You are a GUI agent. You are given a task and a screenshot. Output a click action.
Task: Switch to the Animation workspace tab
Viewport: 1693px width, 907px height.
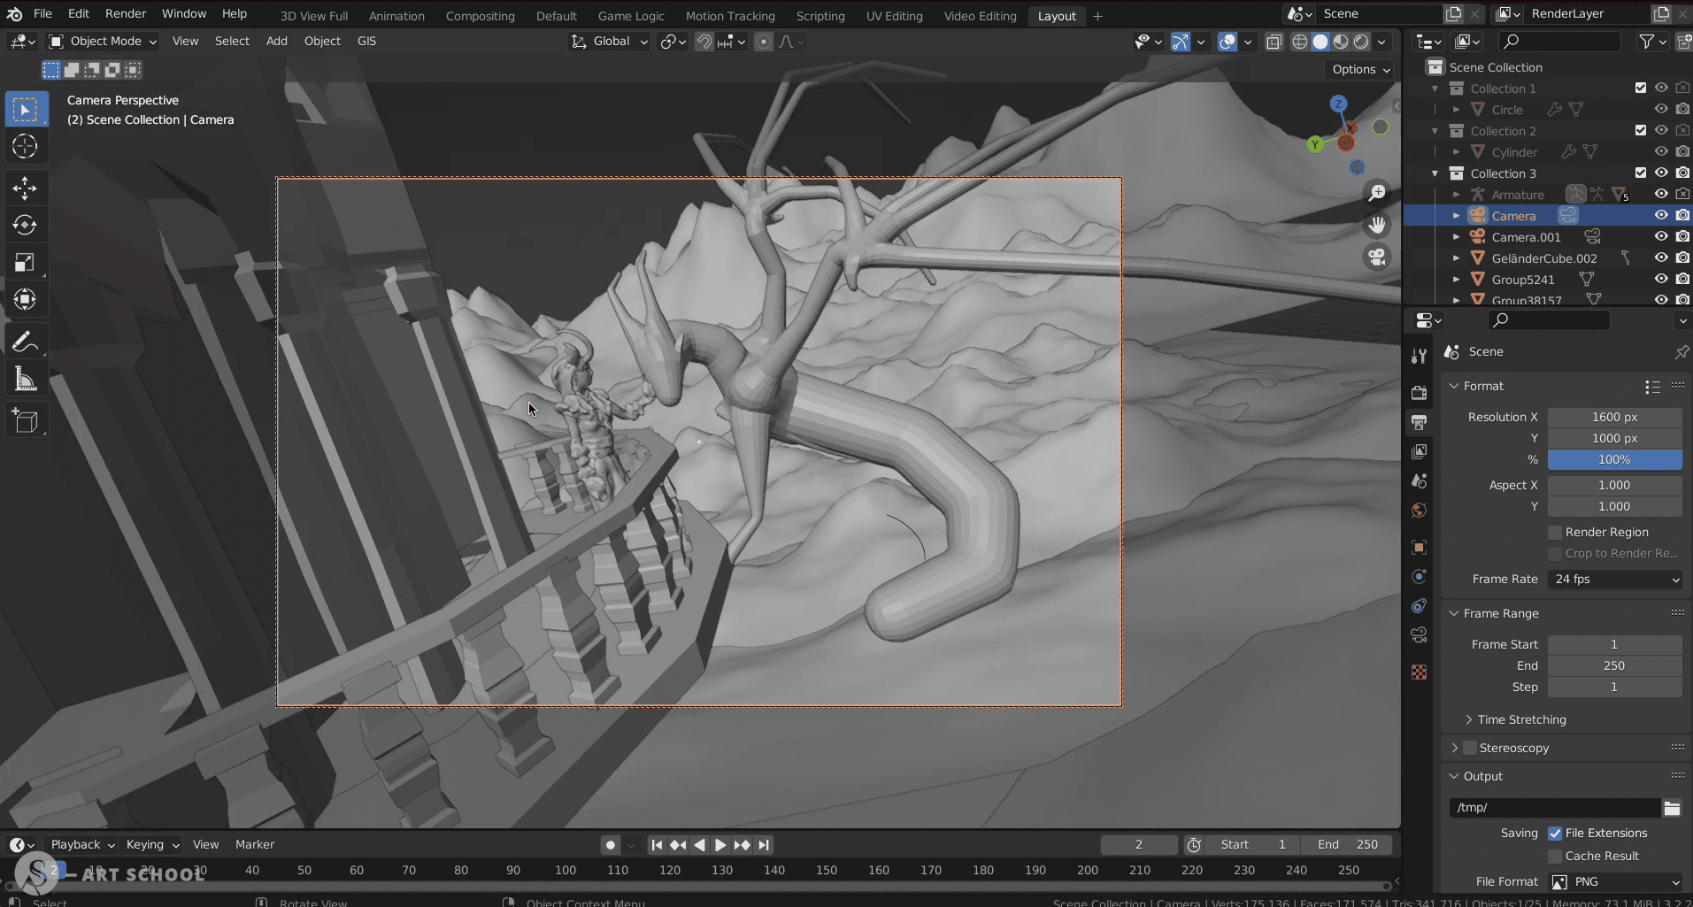point(396,16)
